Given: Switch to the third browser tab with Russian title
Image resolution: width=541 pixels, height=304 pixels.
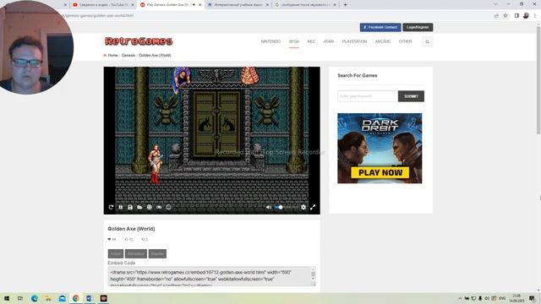Looking at the screenshot, I should pyautogui.click(x=238, y=5).
